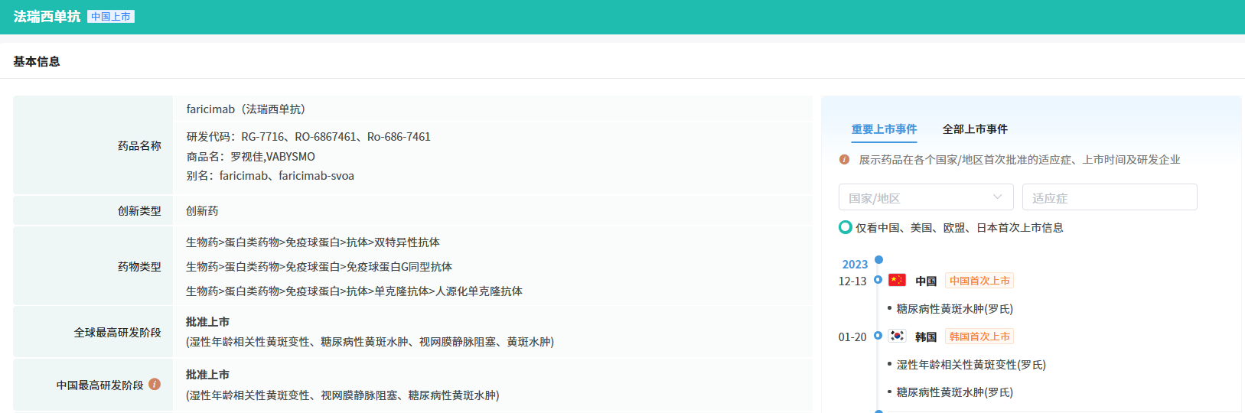Click the South Korea flag icon in timeline
The width and height of the screenshot is (1245, 413).
point(897,336)
